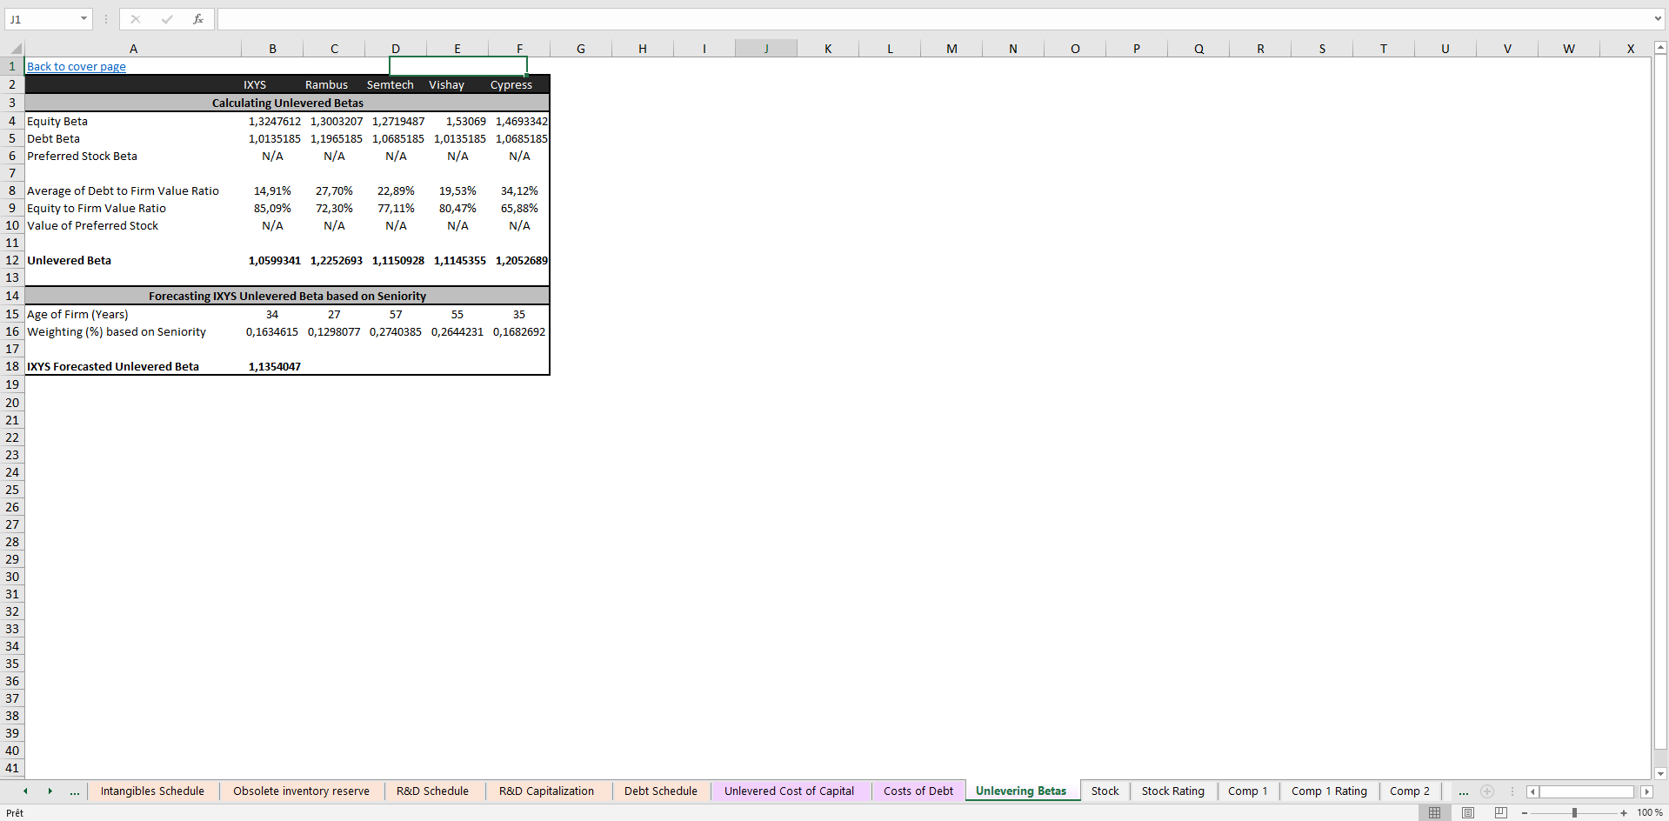Adjust the zoom slider handle

click(x=1574, y=812)
